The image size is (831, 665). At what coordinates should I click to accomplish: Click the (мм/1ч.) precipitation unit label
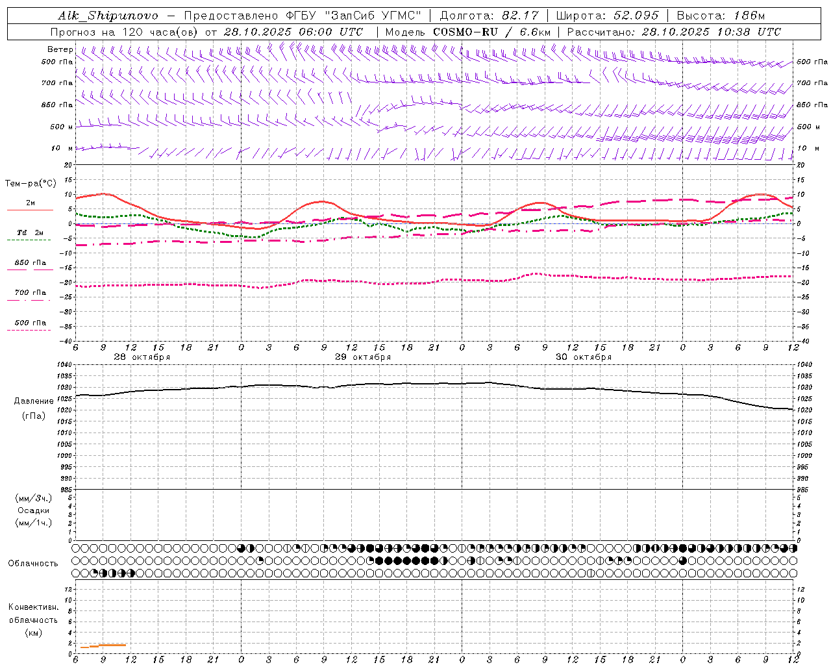coord(34,523)
